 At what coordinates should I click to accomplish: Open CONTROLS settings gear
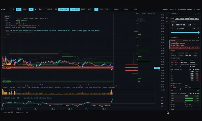click(195, 14)
